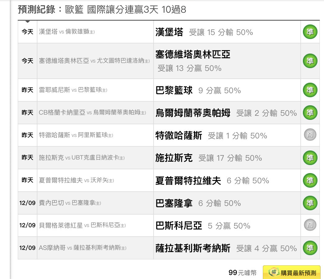Select the matchup 雷耶威尼斯 vs 巴黎籃球
This screenshot has height=279, width=324.
pyautogui.click(x=73, y=90)
